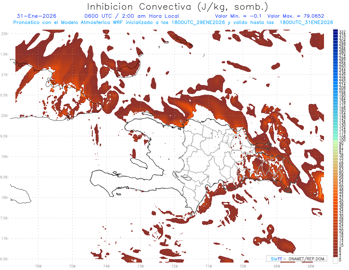The height and width of the screenshot is (270, 349).
Task: Select the "Valor Max. = 79.0652" readout
Action: (296, 16)
